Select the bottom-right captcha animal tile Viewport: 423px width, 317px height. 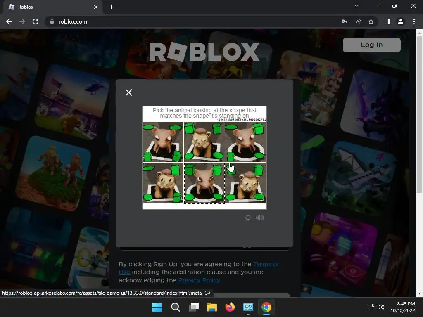(x=245, y=183)
